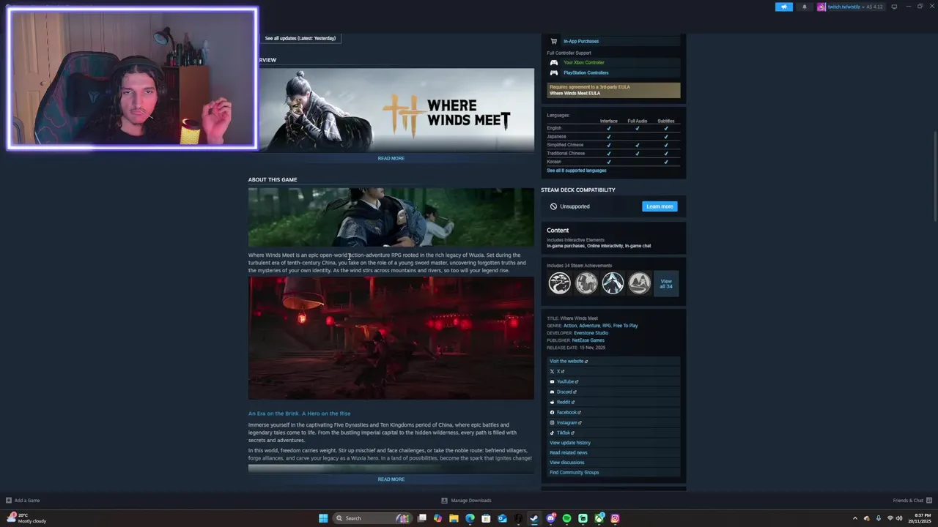Open Friends & Chat panel
This screenshot has height=527, width=938.
pos(911,501)
